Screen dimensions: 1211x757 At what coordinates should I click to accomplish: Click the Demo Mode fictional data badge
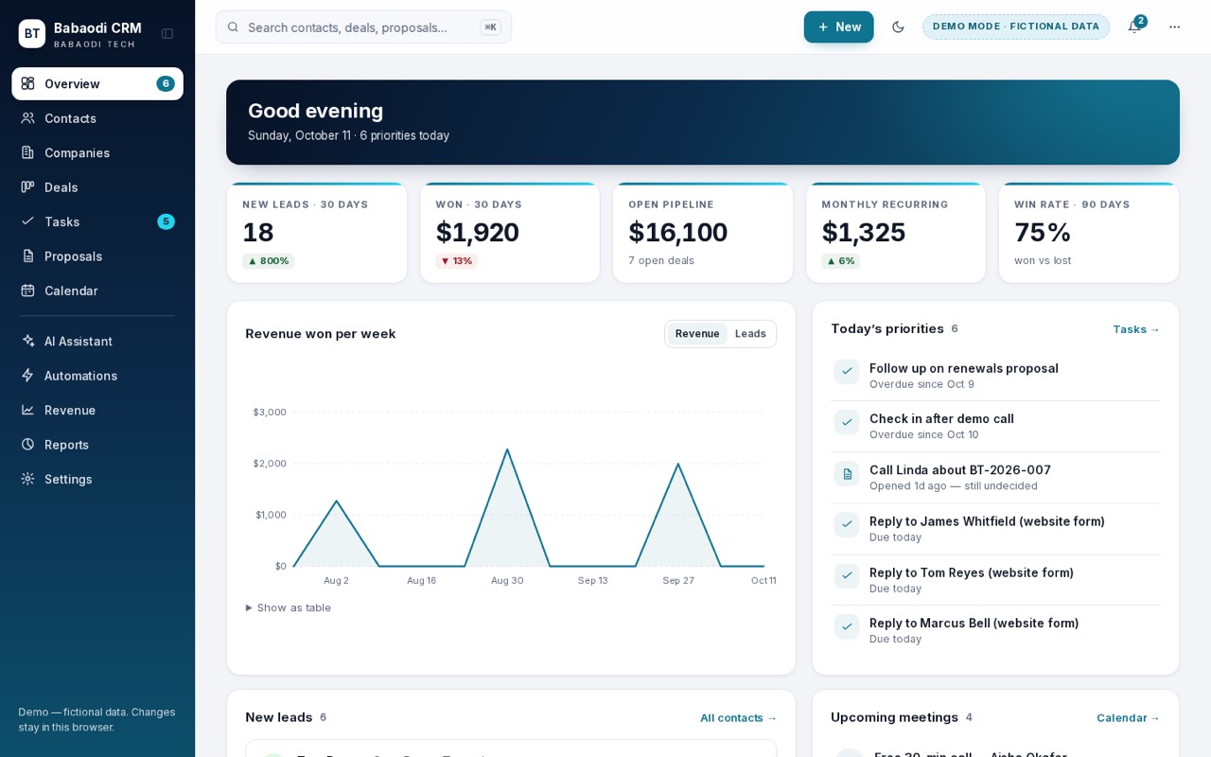click(1016, 26)
